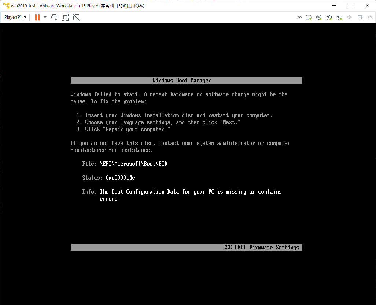Expand the collapsed devices toolbar chevron
Screen dimensions: 376x305
299,17
